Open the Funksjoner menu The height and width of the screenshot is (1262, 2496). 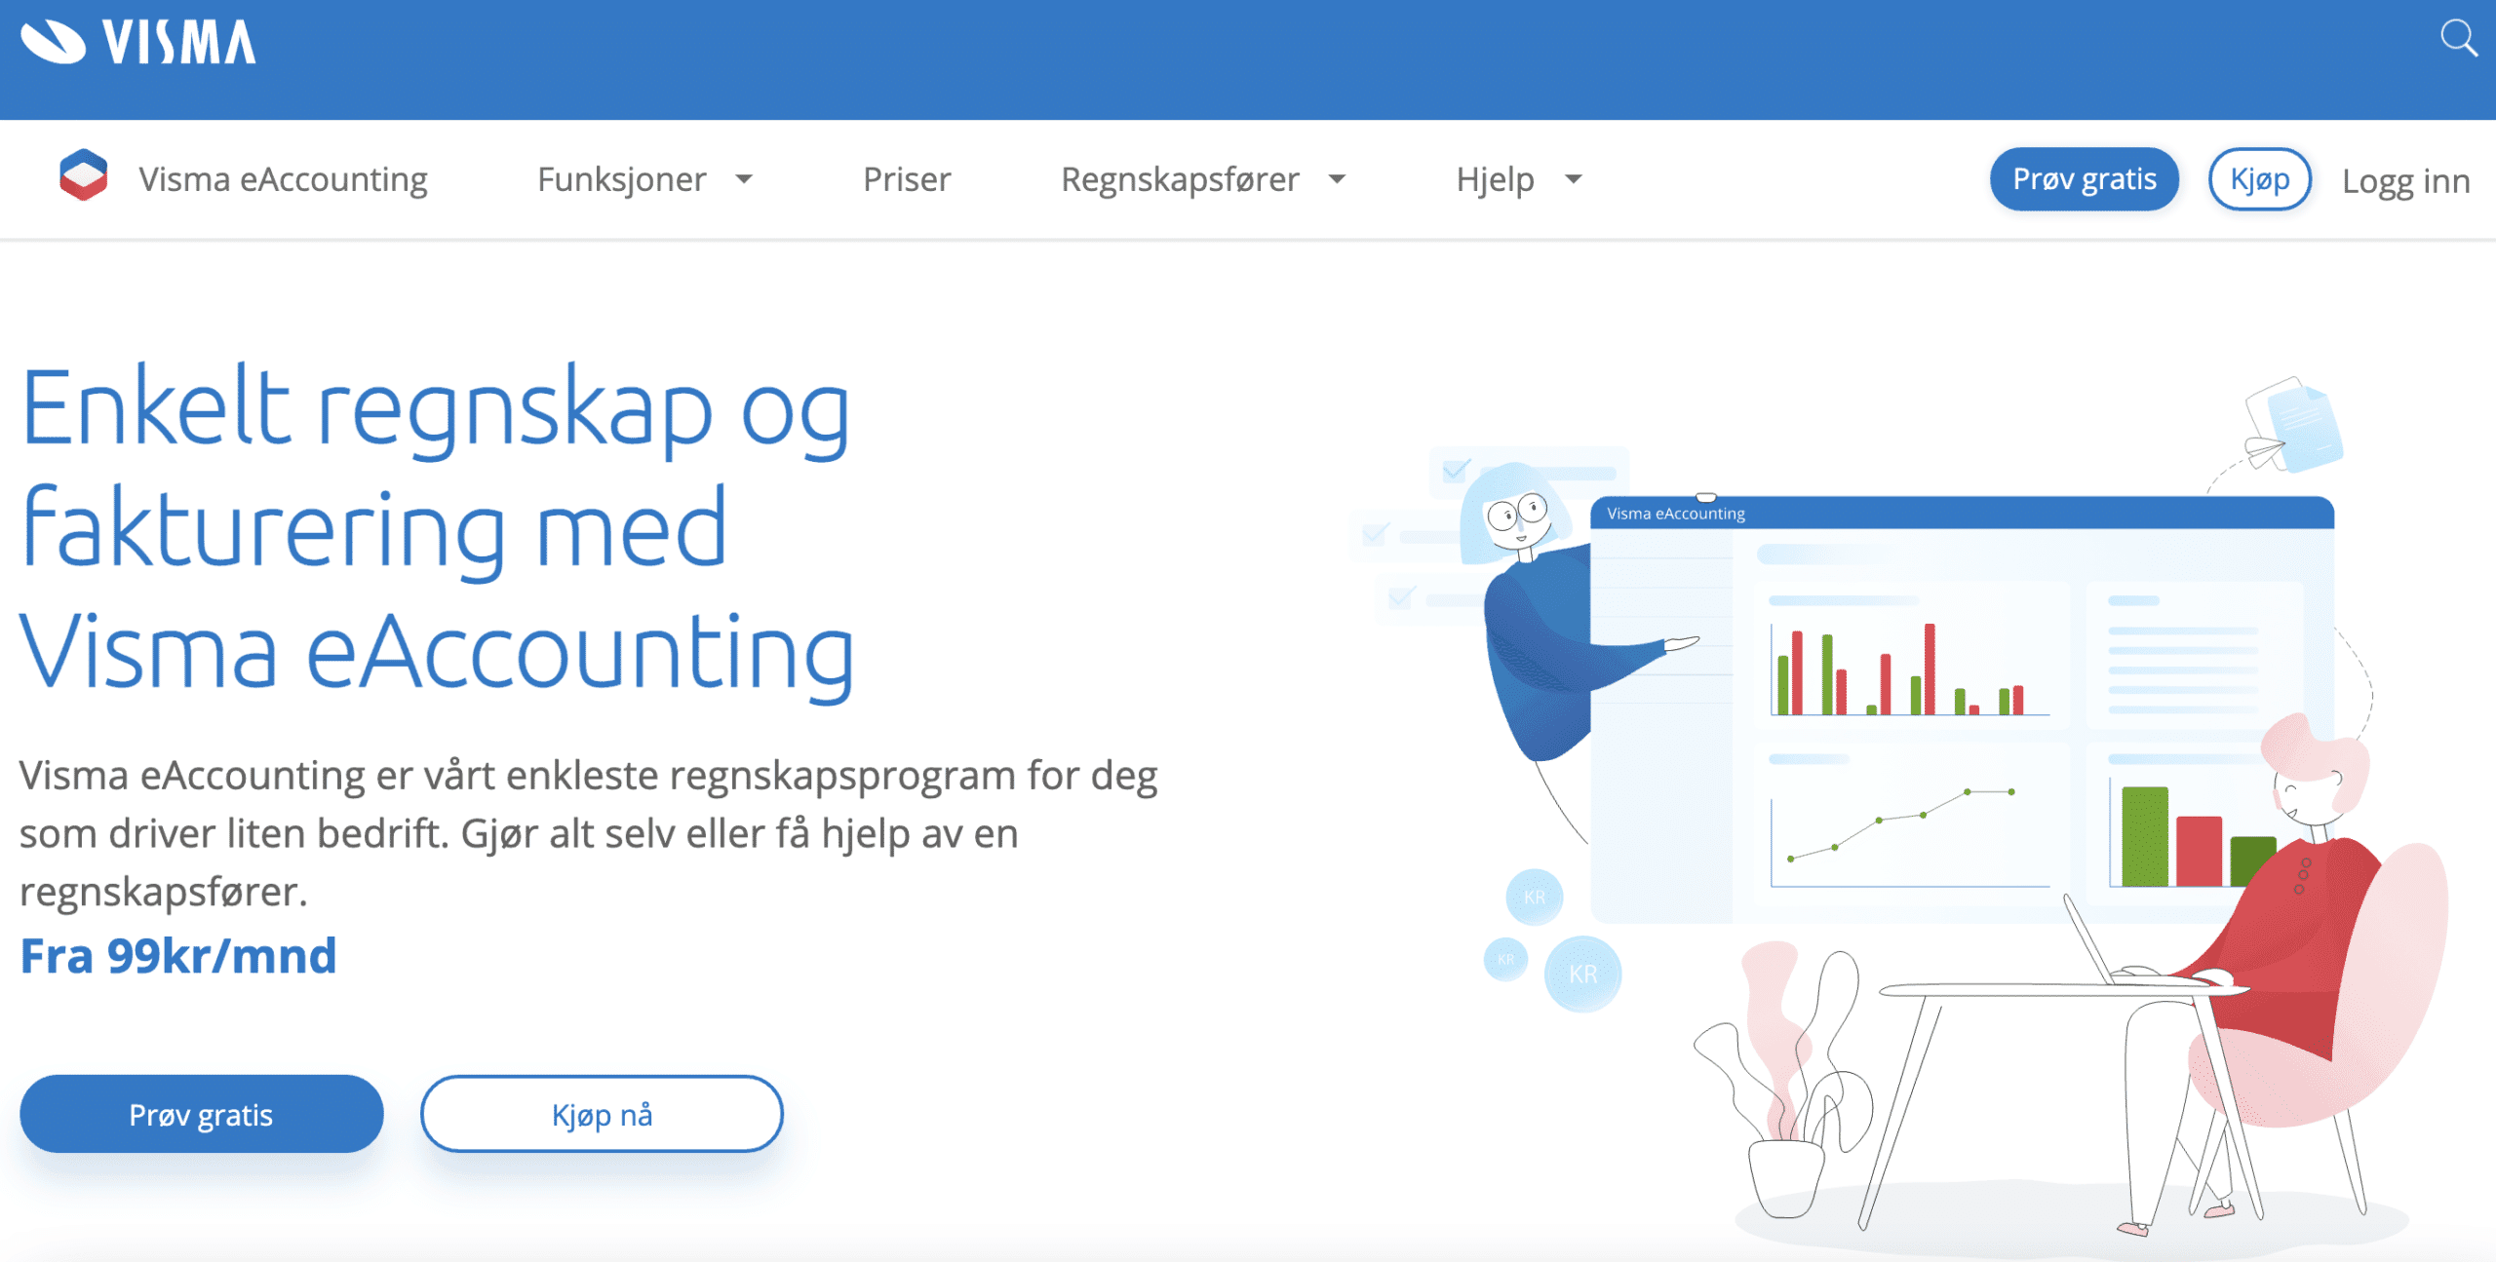coord(621,179)
